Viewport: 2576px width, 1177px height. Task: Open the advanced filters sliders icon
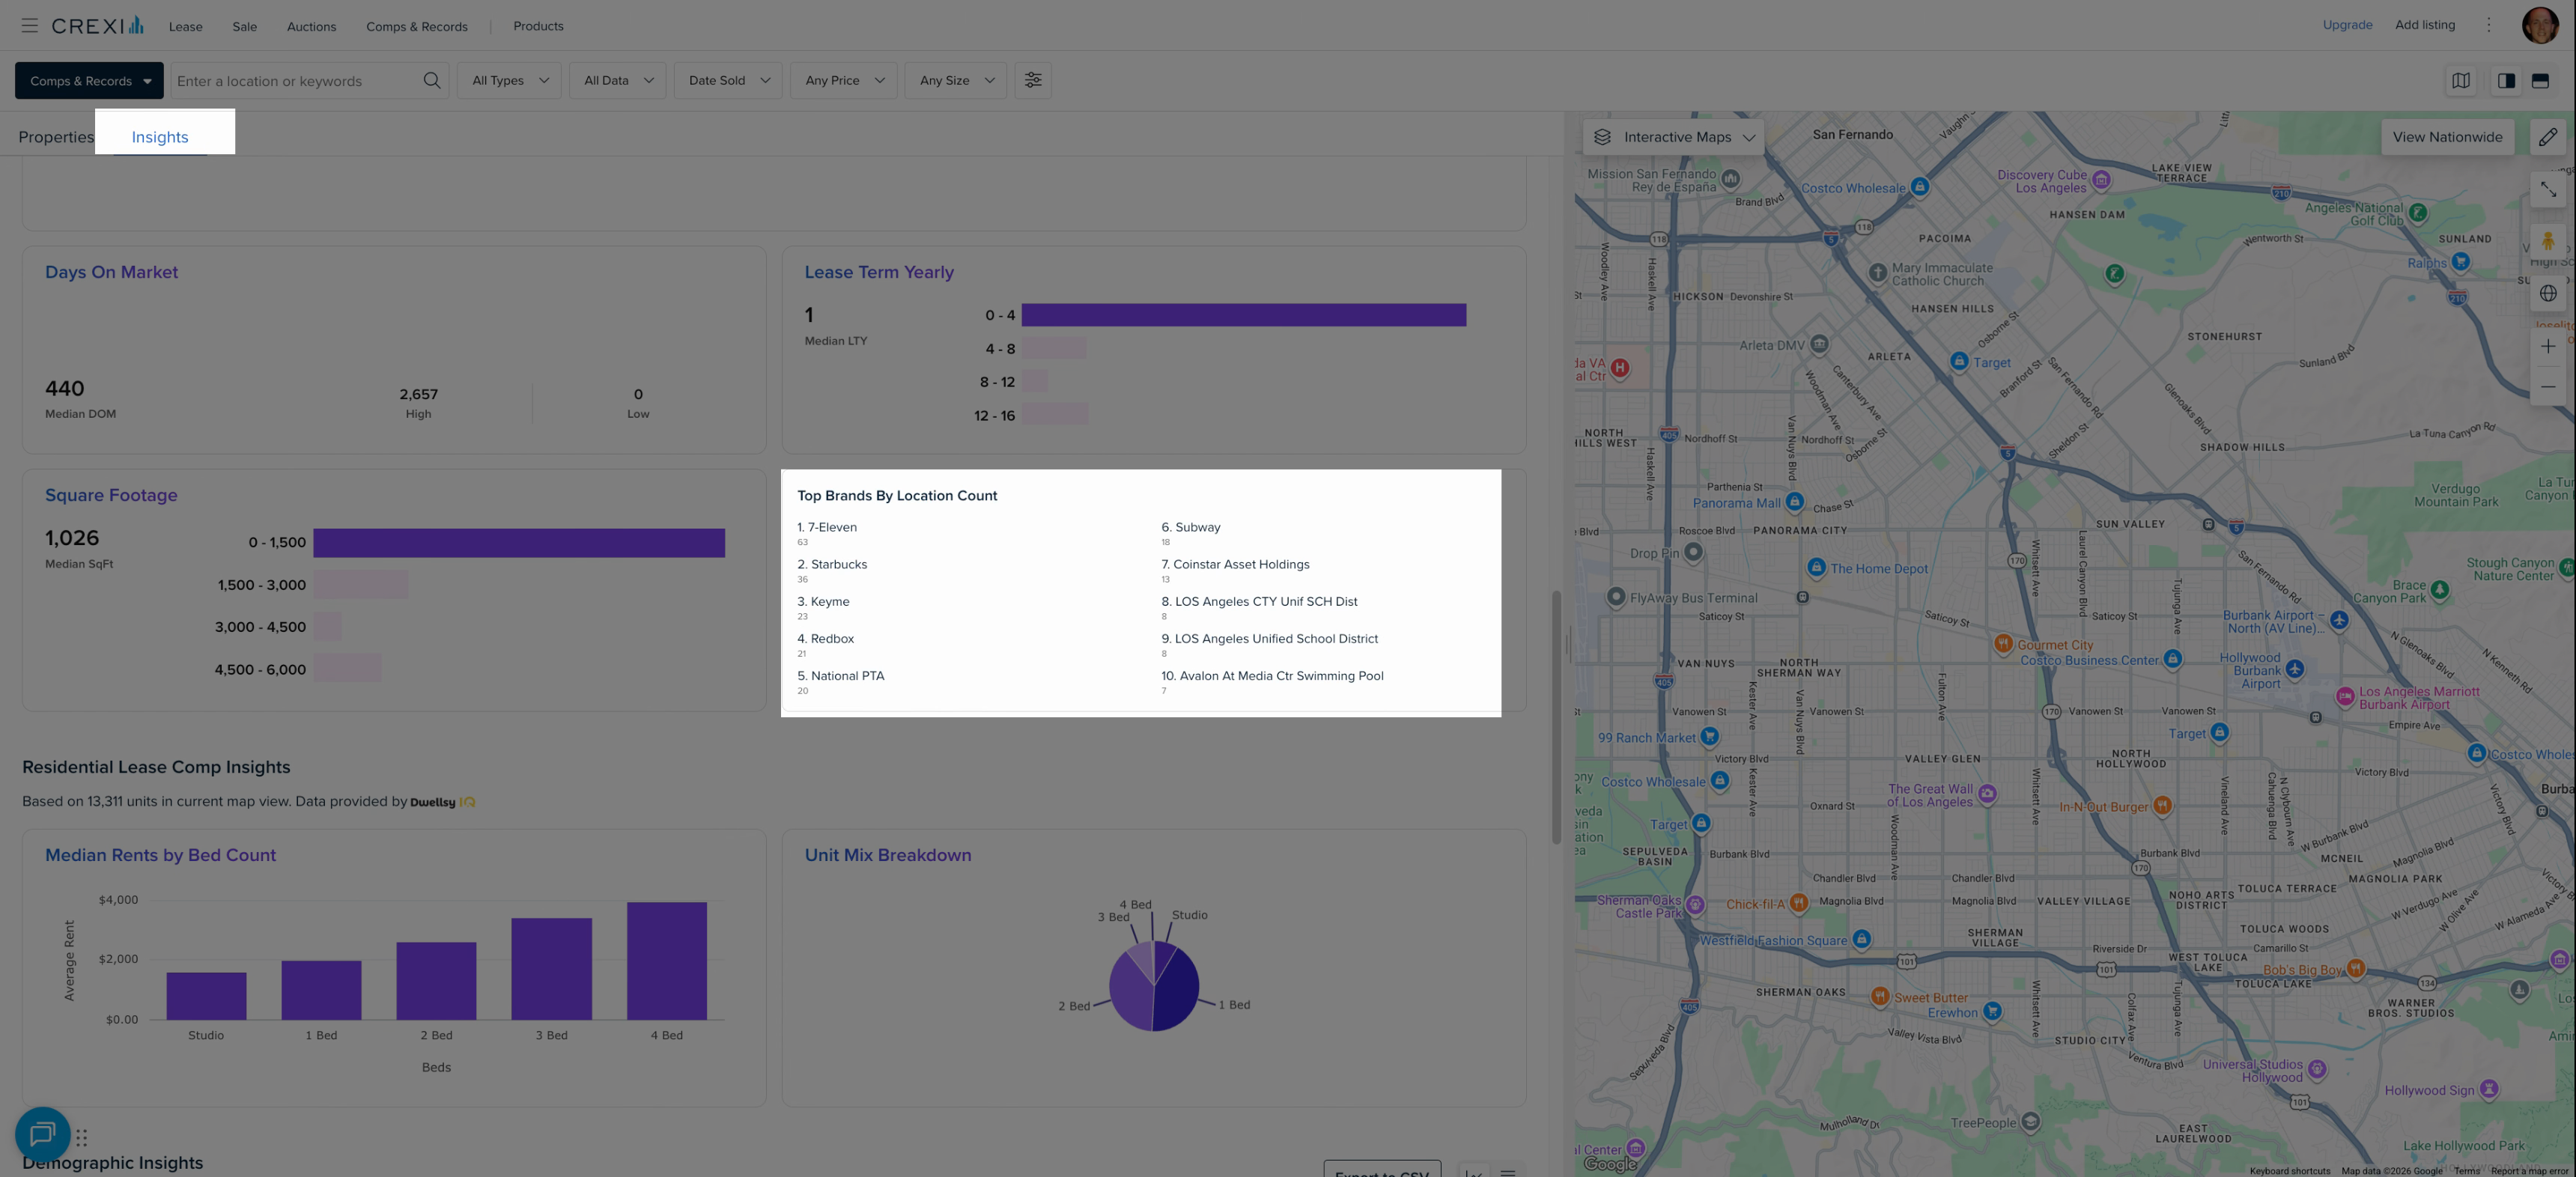point(1033,81)
